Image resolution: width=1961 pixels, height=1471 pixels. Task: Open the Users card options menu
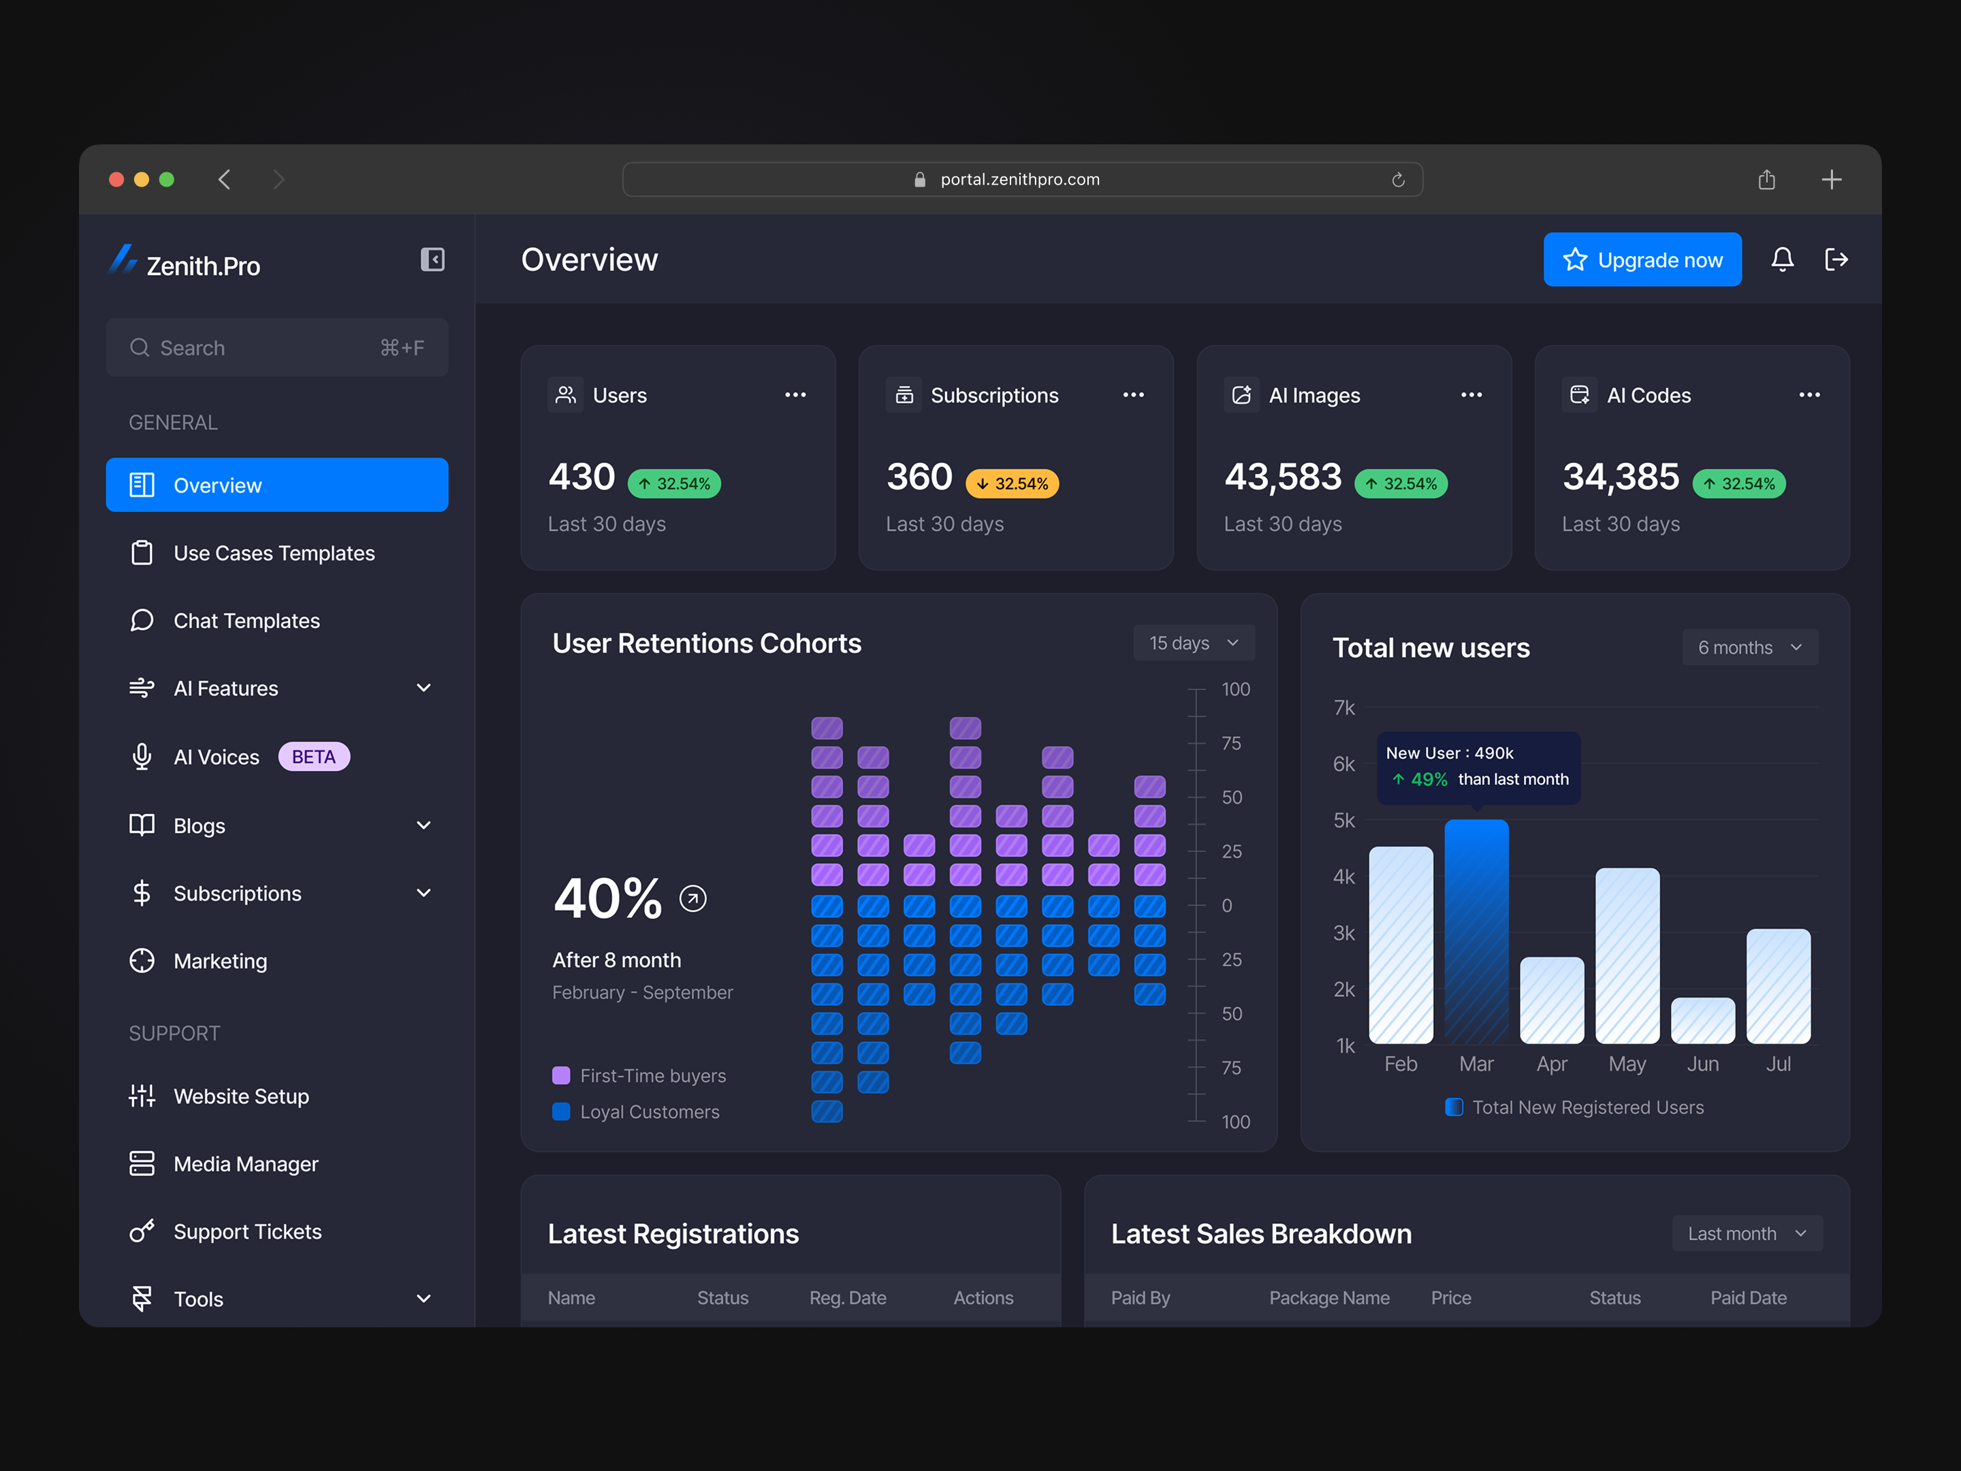coord(795,394)
